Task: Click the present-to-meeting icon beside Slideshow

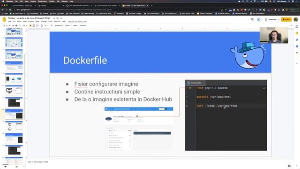Action: [259, 19]
